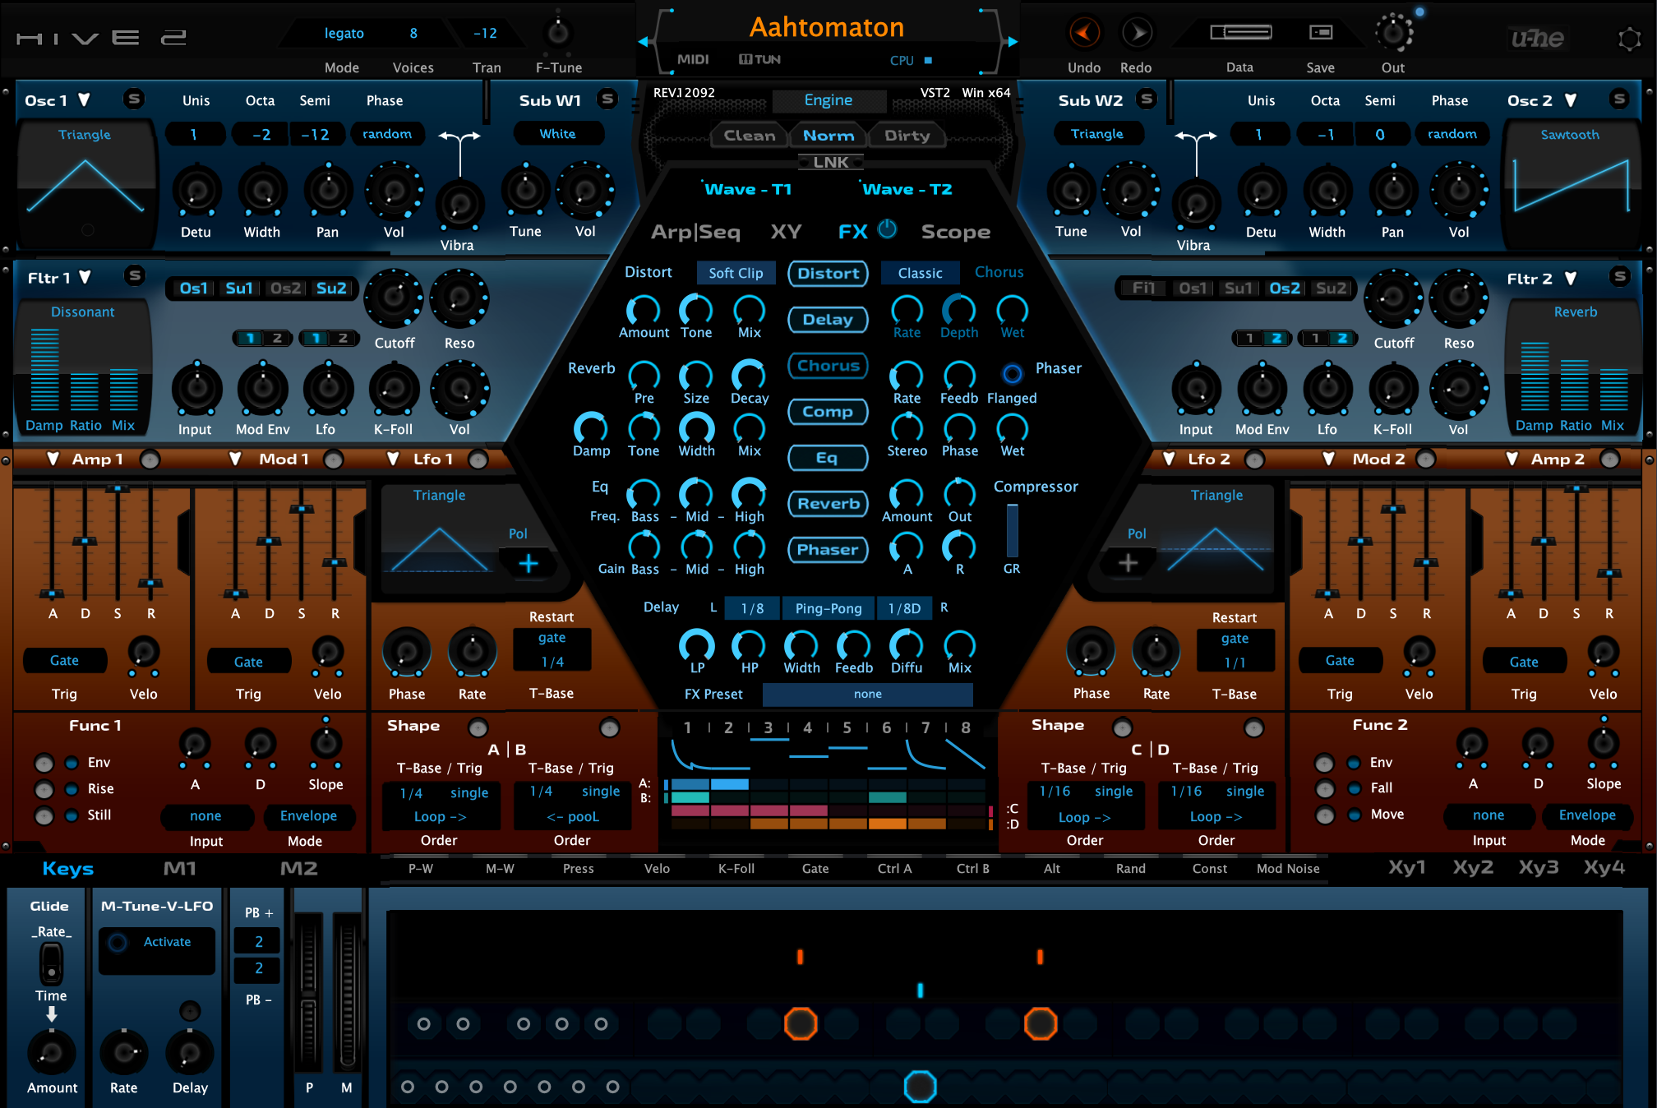
Task: Click the Lfo 2 Pol plus icon
Action: click(x=1129, y=563)
